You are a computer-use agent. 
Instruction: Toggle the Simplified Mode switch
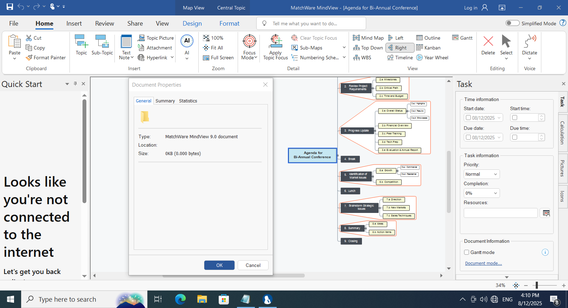pyautogui.click(x=512, y=23)
